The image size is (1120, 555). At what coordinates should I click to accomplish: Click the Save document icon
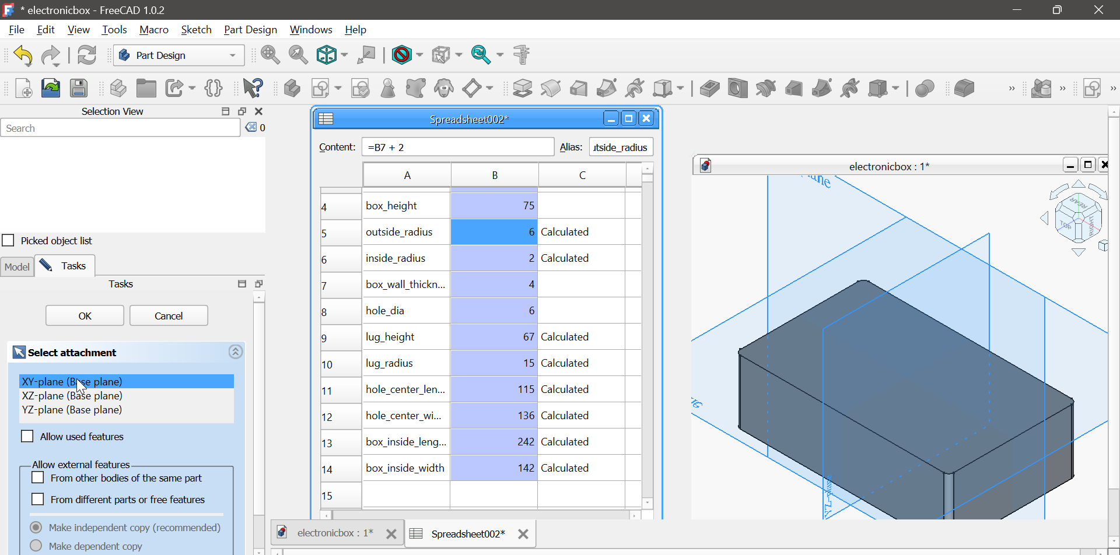(79, 88)
